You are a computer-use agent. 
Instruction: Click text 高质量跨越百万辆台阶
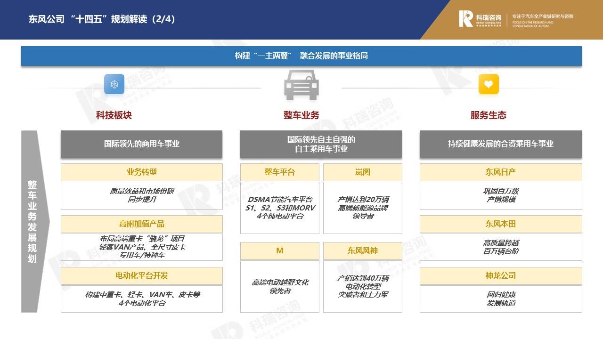[501, 247]
